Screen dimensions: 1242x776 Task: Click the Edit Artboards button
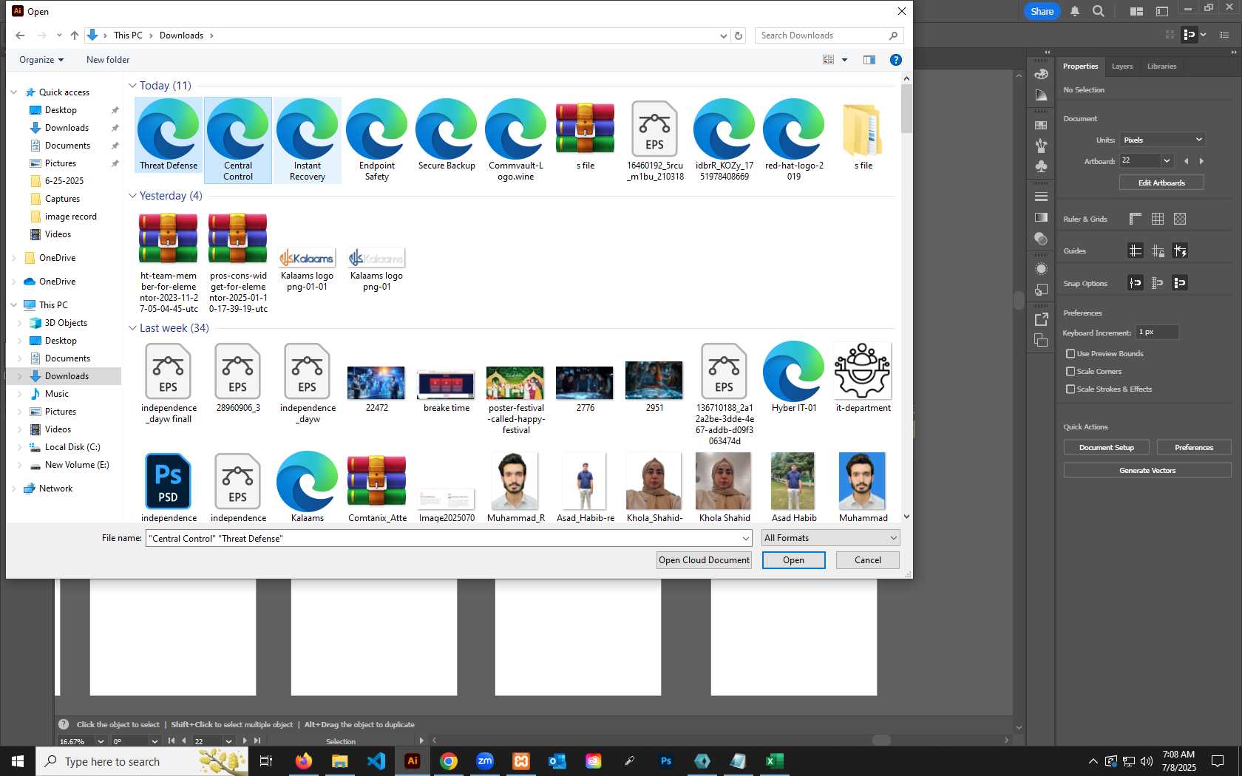click(1161, 183)
